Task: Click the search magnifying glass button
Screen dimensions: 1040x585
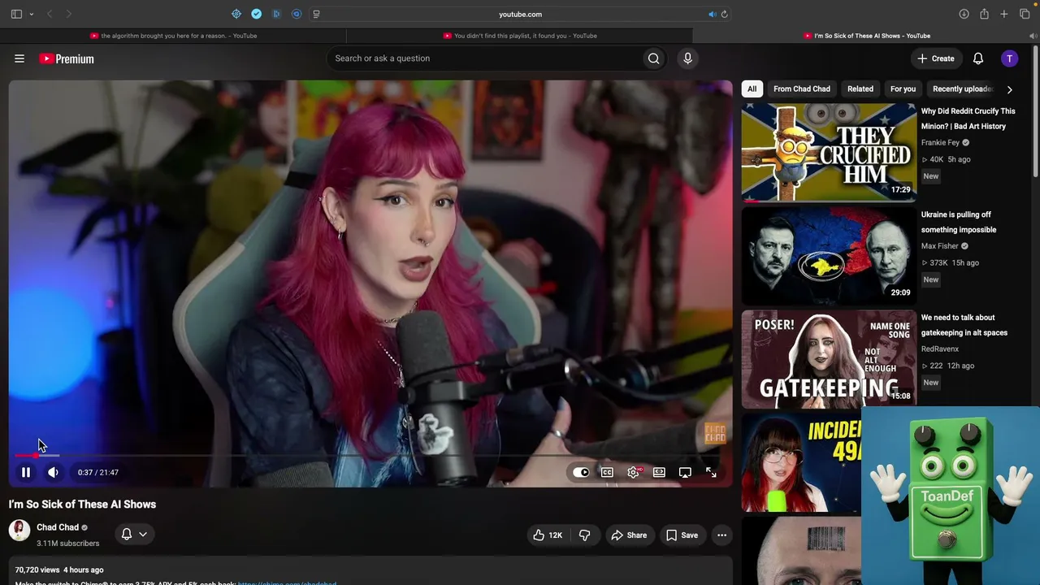Action: [653, 58]
